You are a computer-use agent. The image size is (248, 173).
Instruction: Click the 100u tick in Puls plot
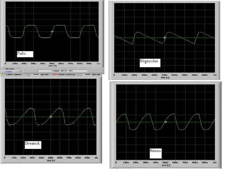15,64
